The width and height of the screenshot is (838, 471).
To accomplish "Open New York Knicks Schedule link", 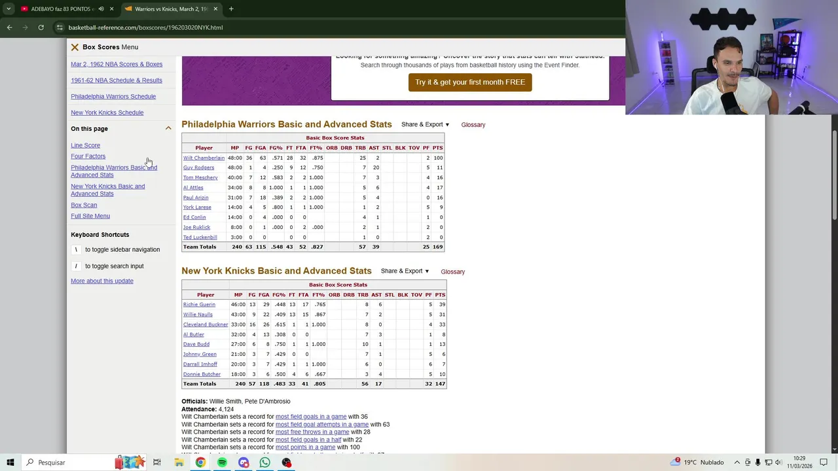I will (107, 113).
